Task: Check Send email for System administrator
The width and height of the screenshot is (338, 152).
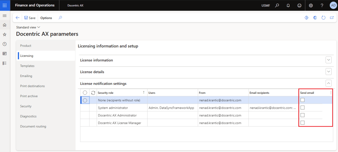Action: click(x=303, y=107)
